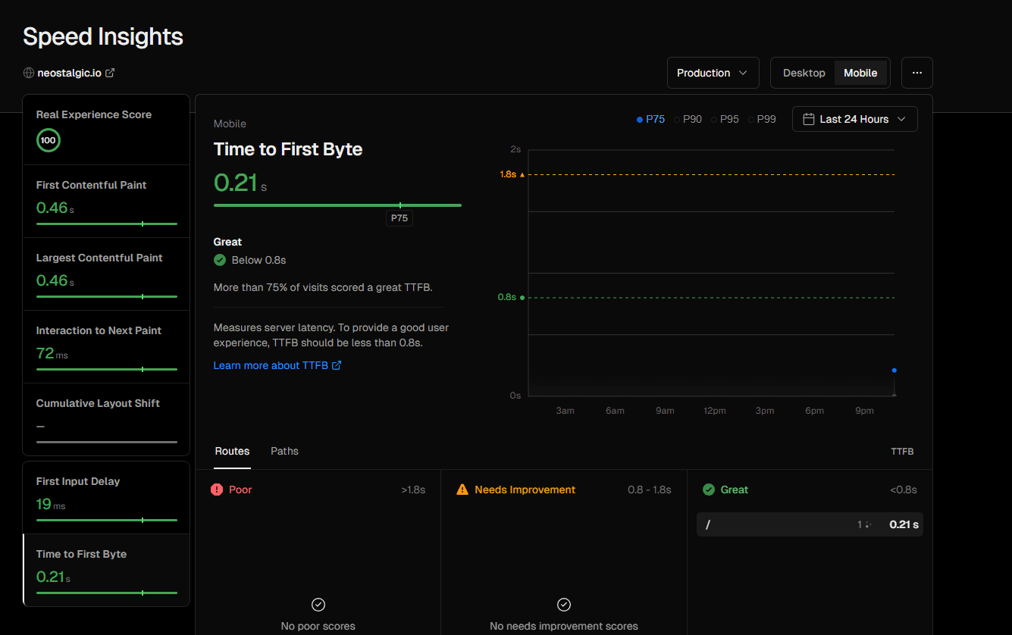Click the / route row in Great
The image size is (1012, 635).
pos(810,524)
